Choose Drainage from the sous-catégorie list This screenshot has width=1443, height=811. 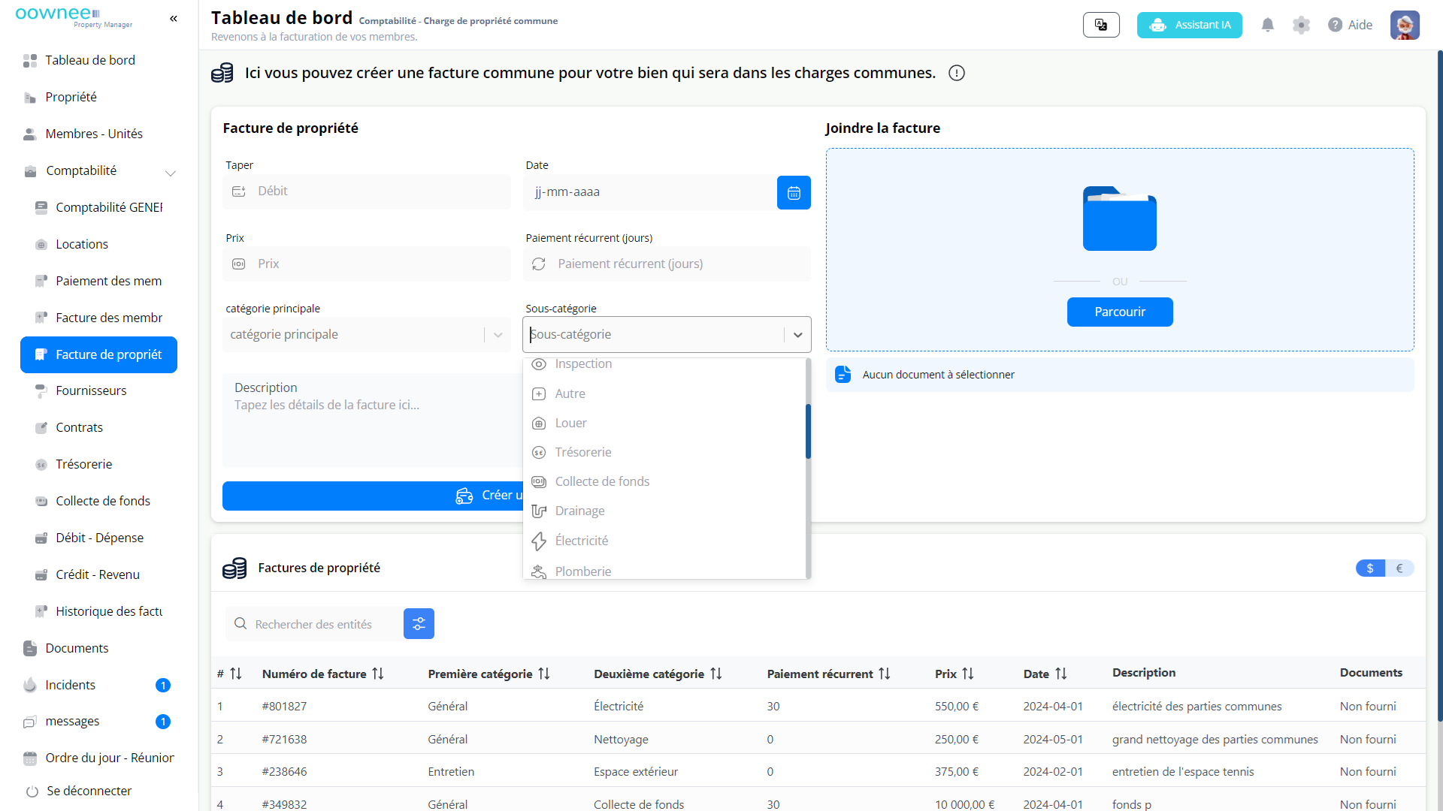665,511
